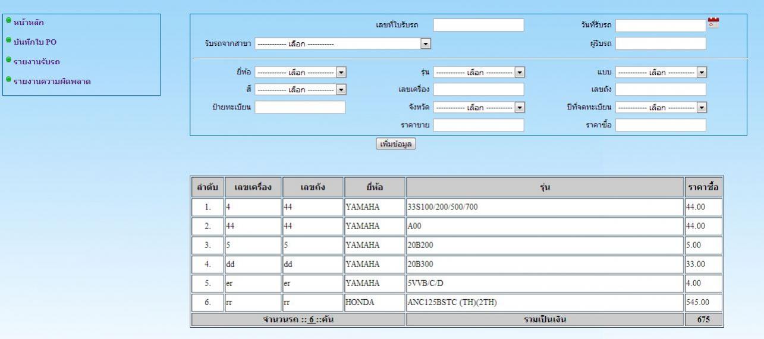This screenshot has width=764, height=339.
Task: Click model cell ANC125BSTC (TH)(2TH)
Action: coord(544,303)
